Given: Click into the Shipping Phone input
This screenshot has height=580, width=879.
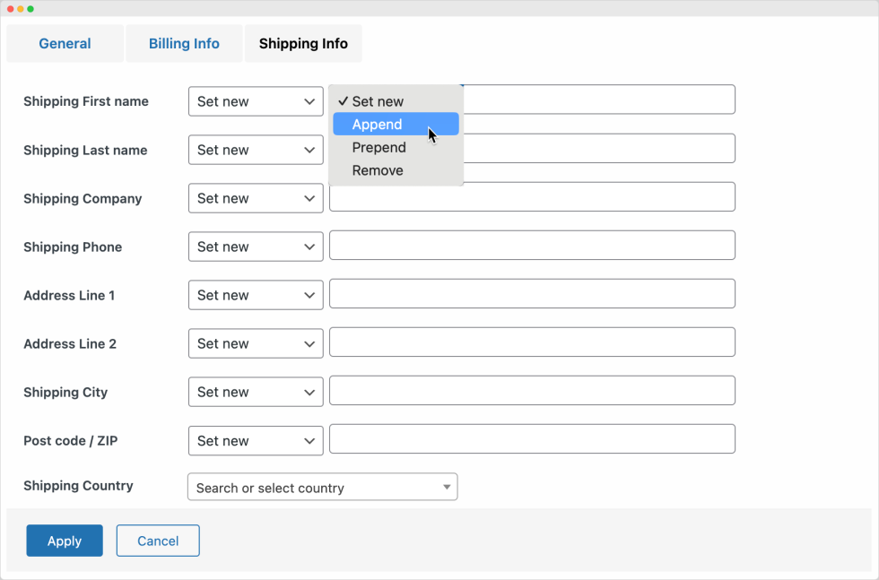Looking at the screenshot, I should [x=532, y=246].
